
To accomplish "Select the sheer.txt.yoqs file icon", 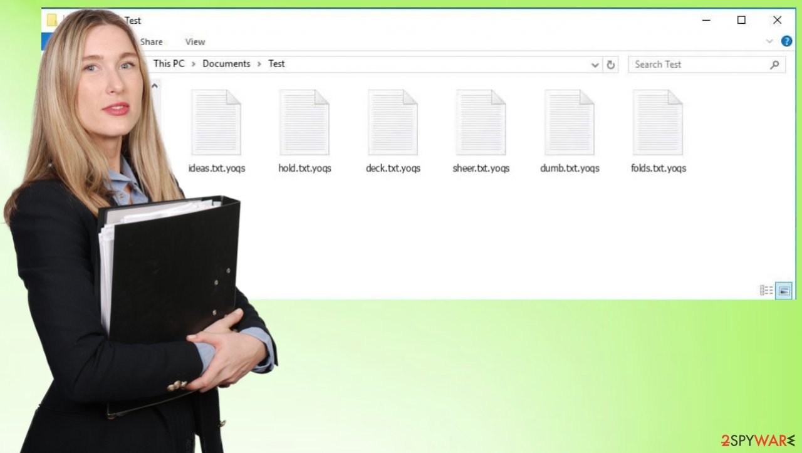I will [x=481, y=123].
